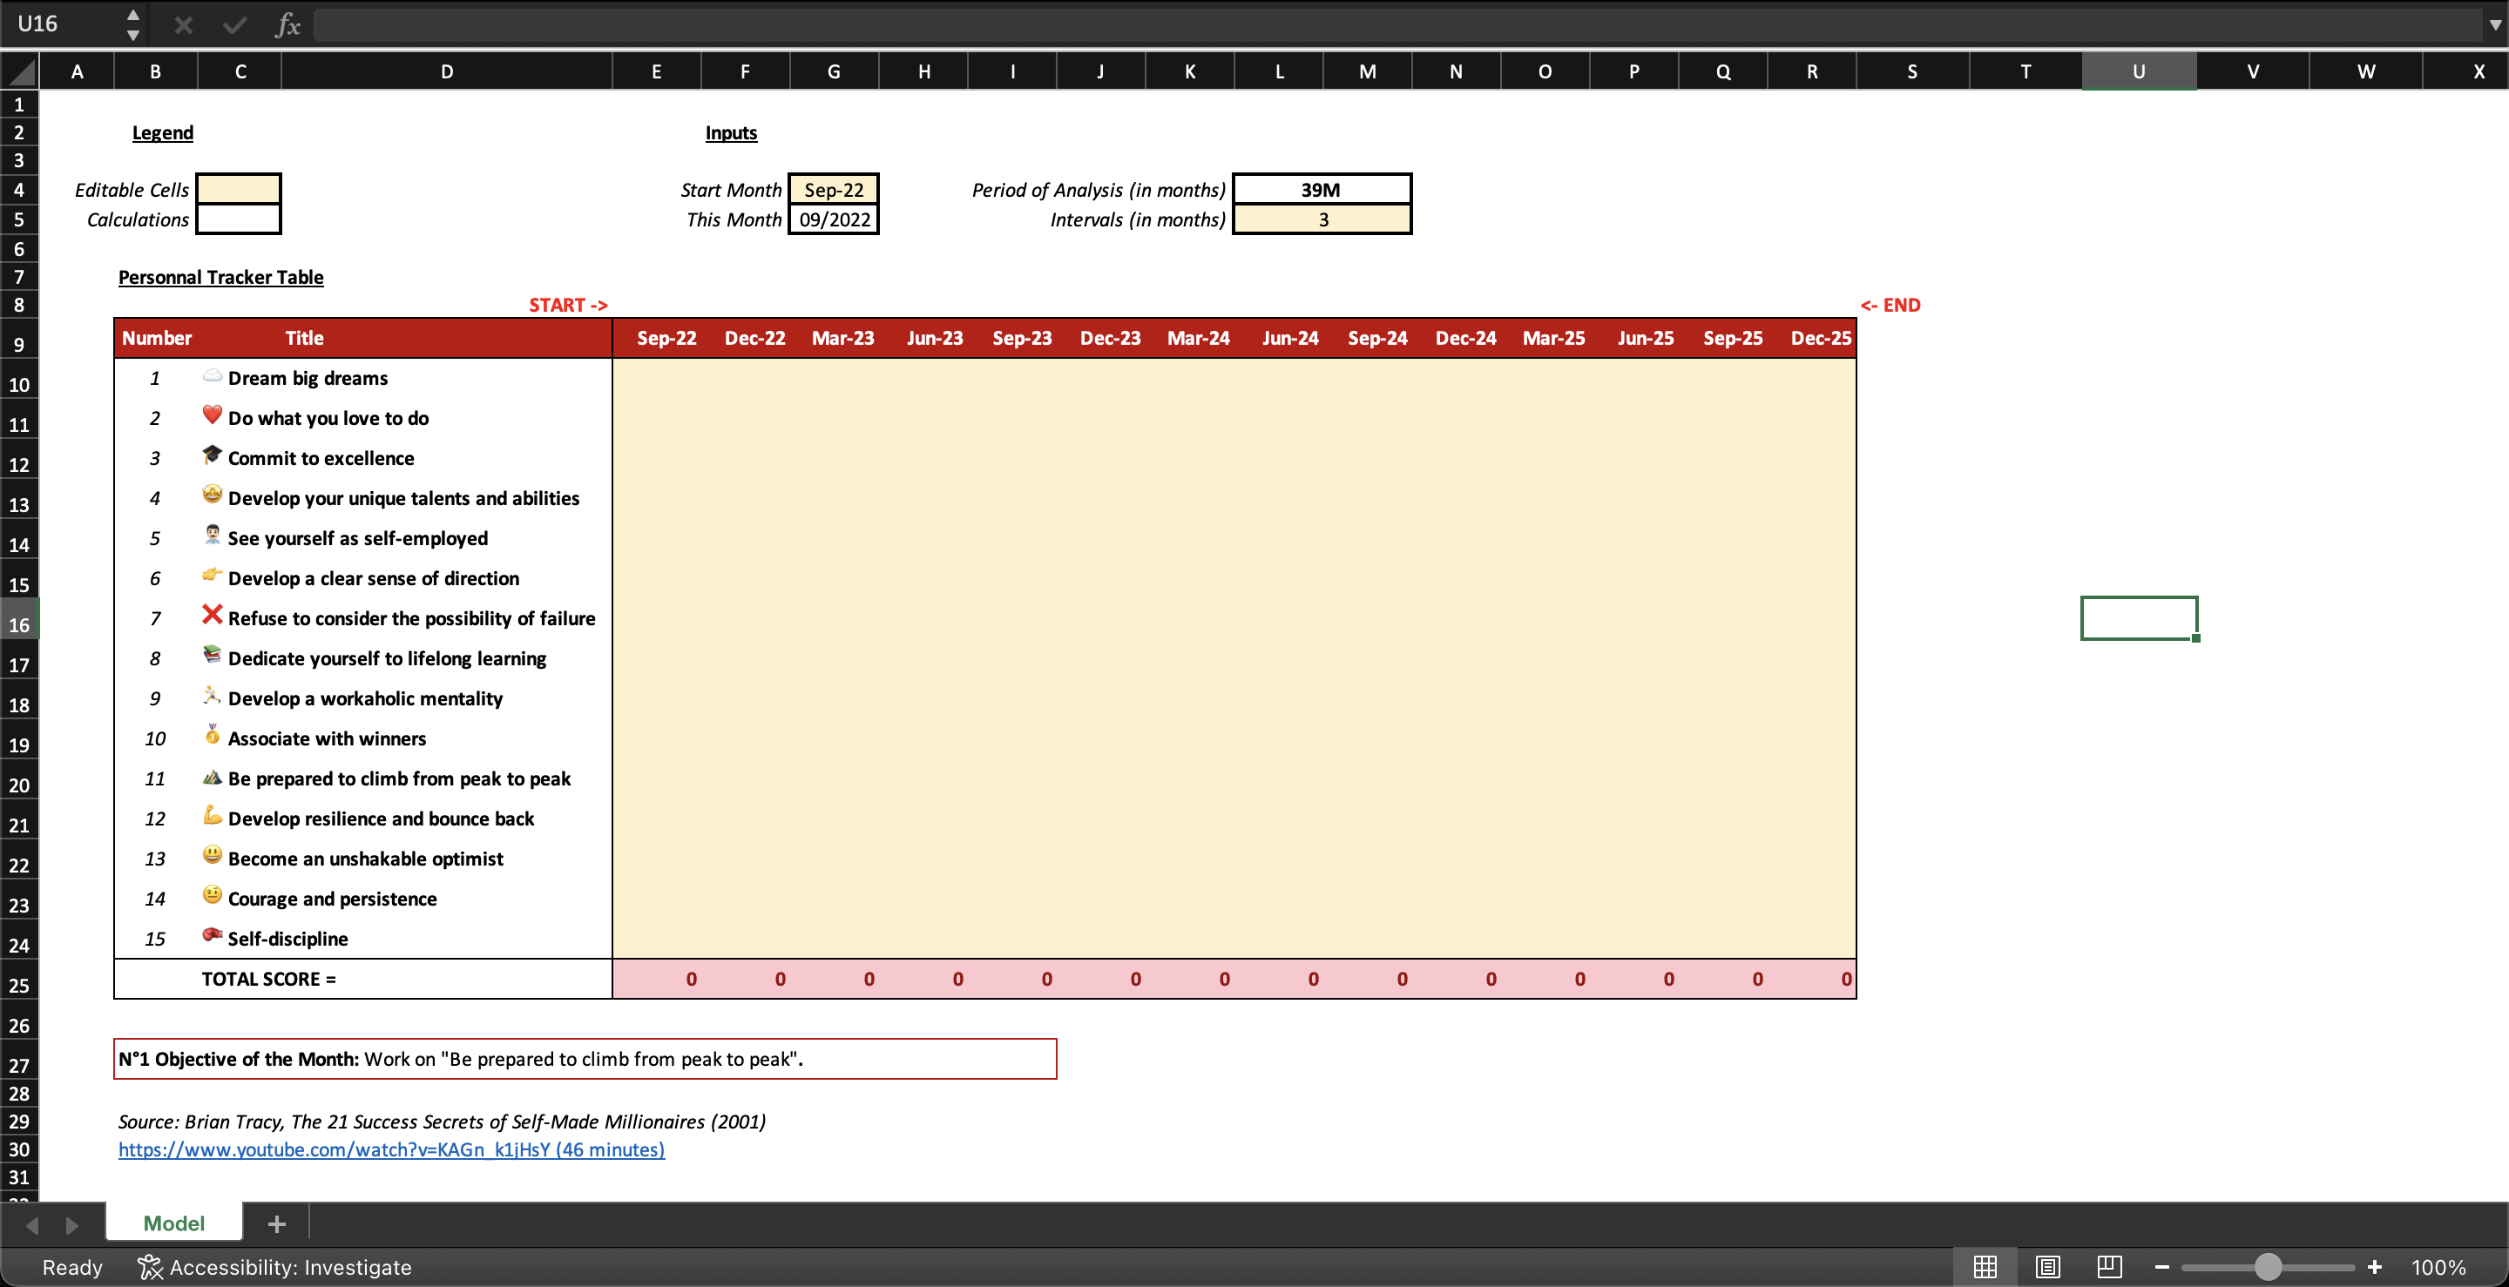
Task: Open the insert function fx button
Action: point(287,24)
